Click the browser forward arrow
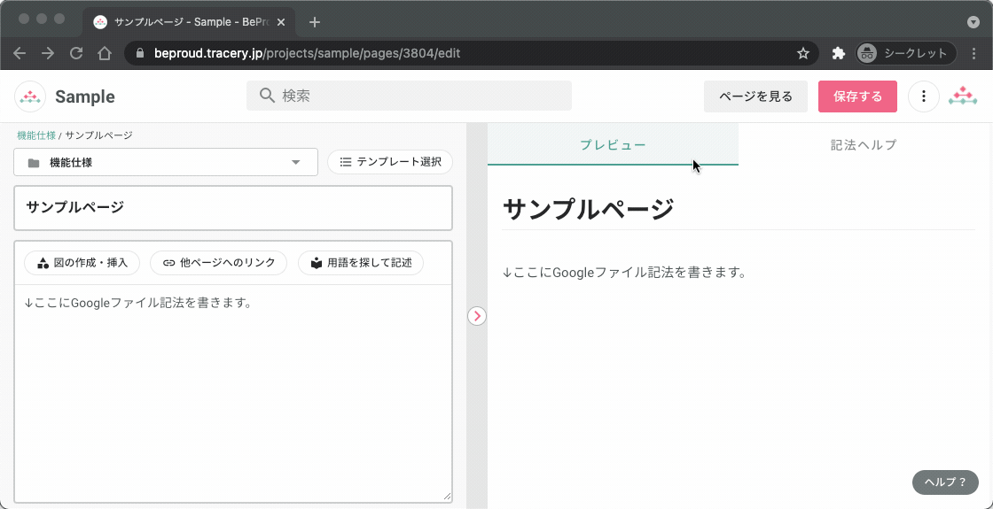 coord(48,54)
